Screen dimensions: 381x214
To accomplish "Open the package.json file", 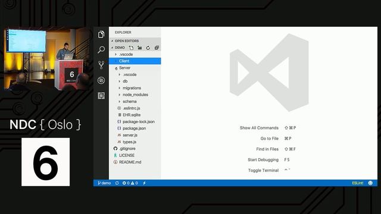I will [x=135, y=128].
